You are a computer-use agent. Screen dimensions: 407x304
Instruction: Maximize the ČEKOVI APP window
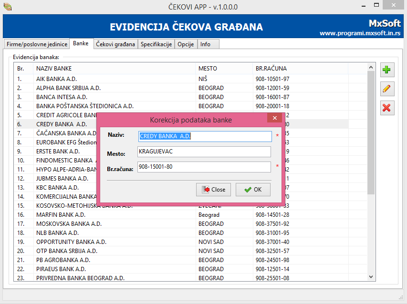coord(376,5)
